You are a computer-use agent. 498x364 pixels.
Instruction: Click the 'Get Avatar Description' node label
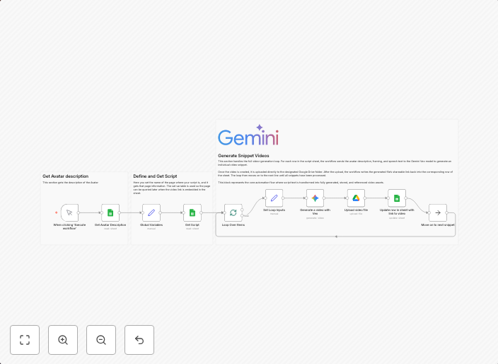(x=110, y=224)
